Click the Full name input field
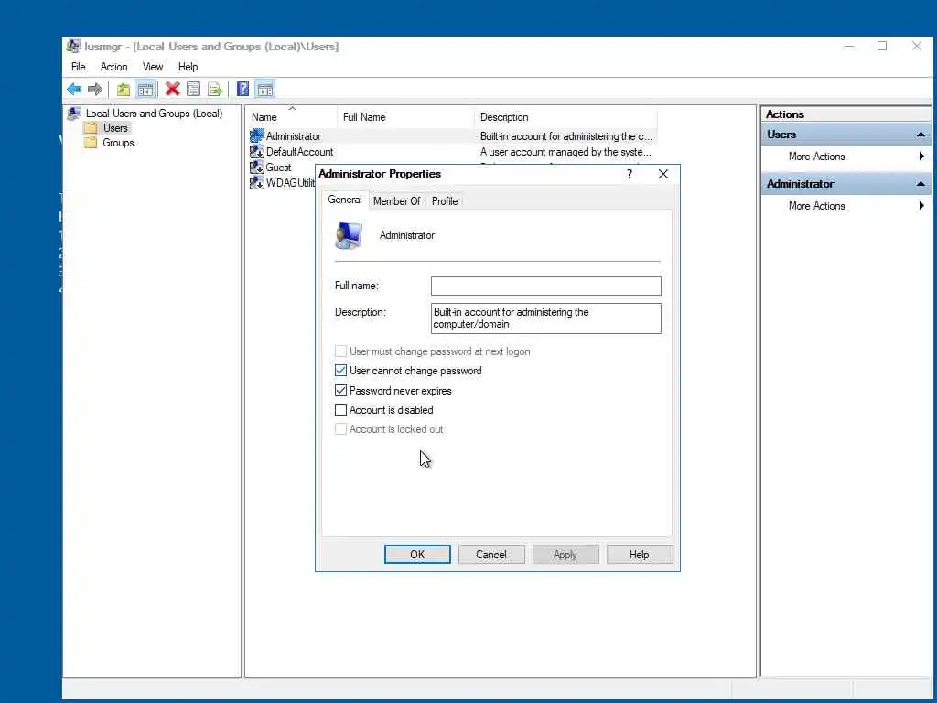The width and height of the screenshot is (937, 703). tap(545, 286)
